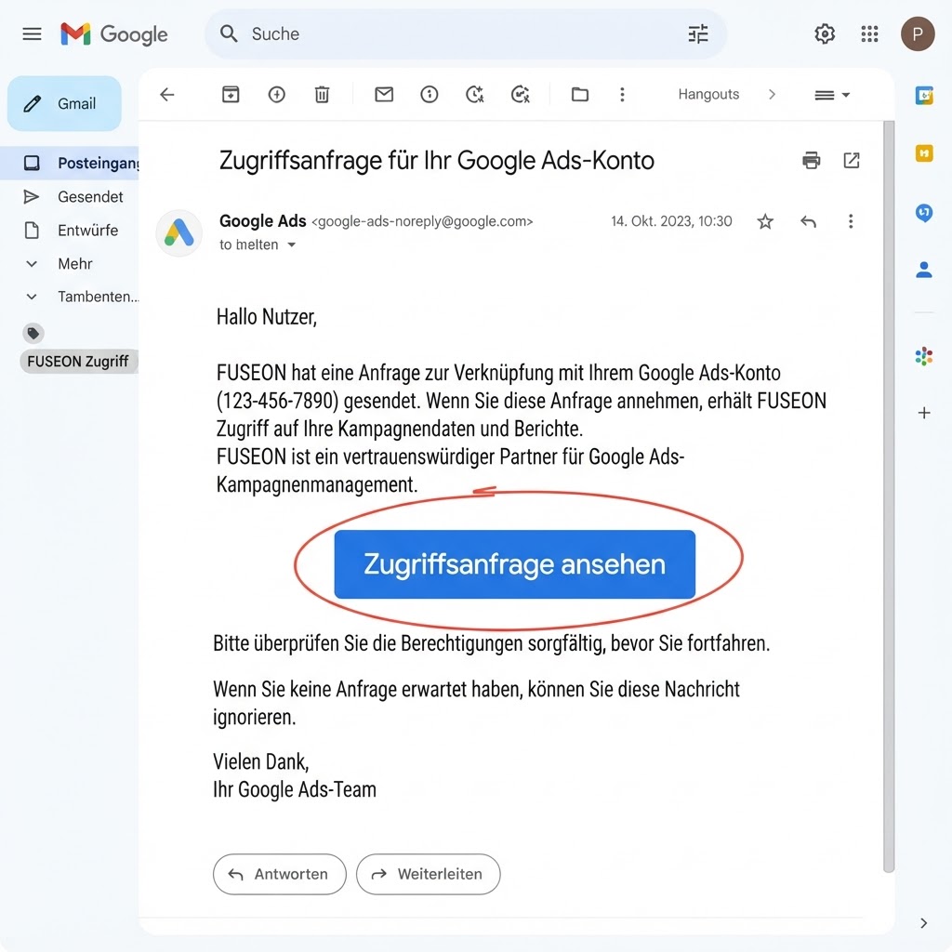The image size is (952, 952).
Task: Click the clock snooze icon
Action: pyautogui.click(x=475, y=94)
